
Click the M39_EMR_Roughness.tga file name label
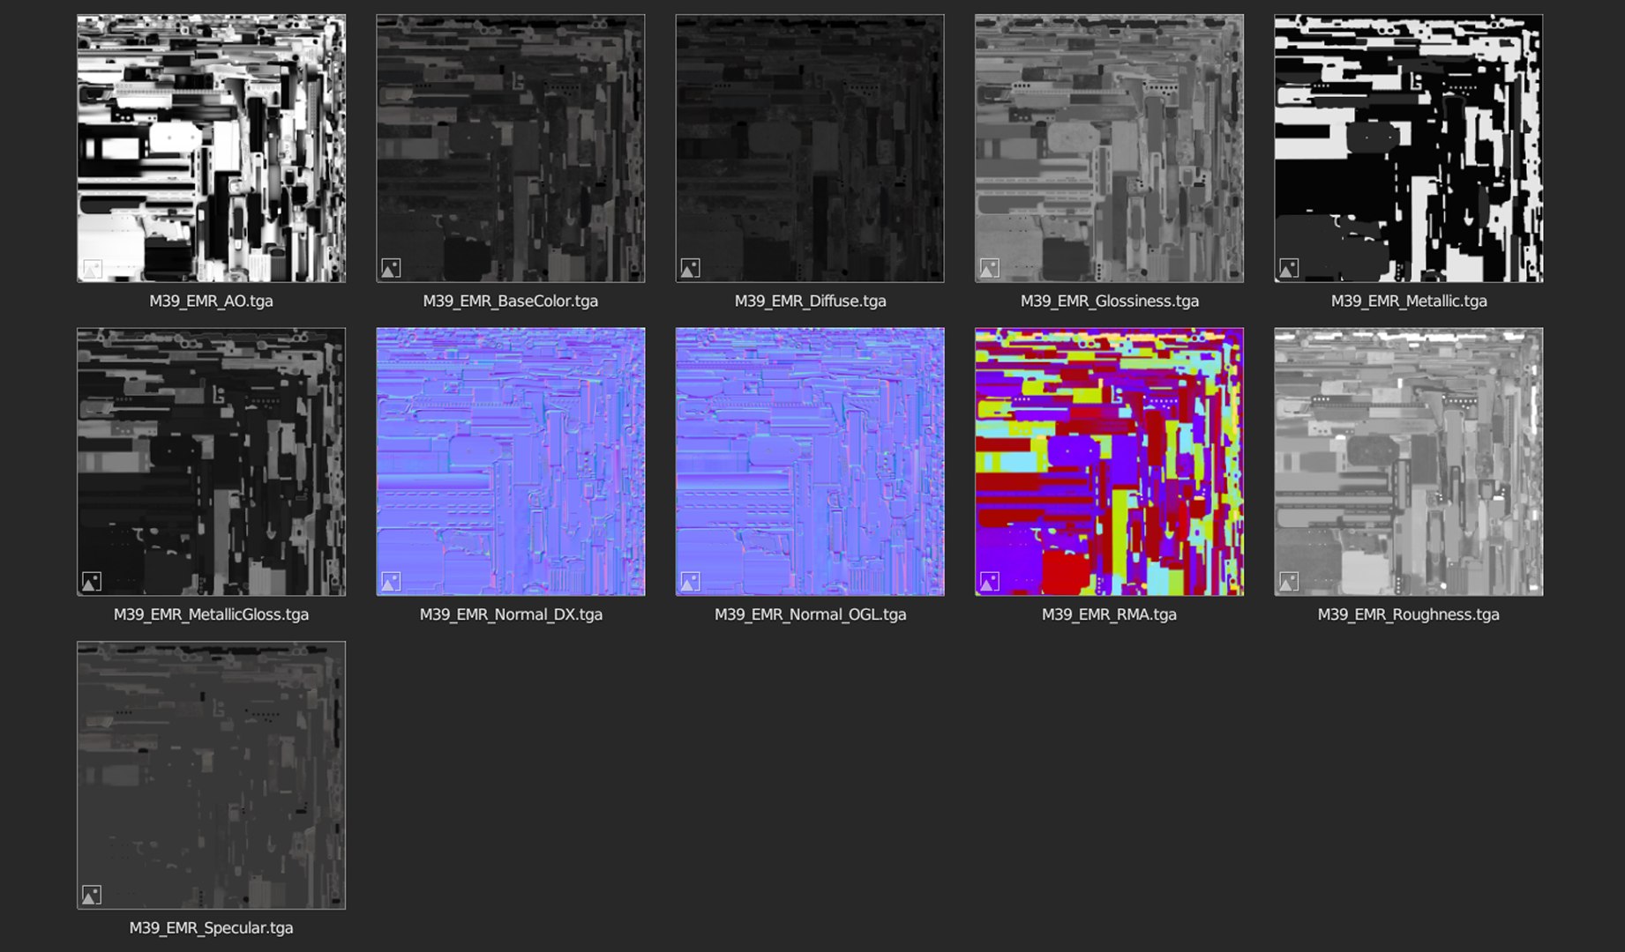[1409, 614]
